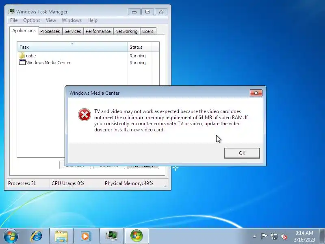Click the network status tray icon
Image resolution: width=325 pixels, height=244 pixels.
(274, 236)
